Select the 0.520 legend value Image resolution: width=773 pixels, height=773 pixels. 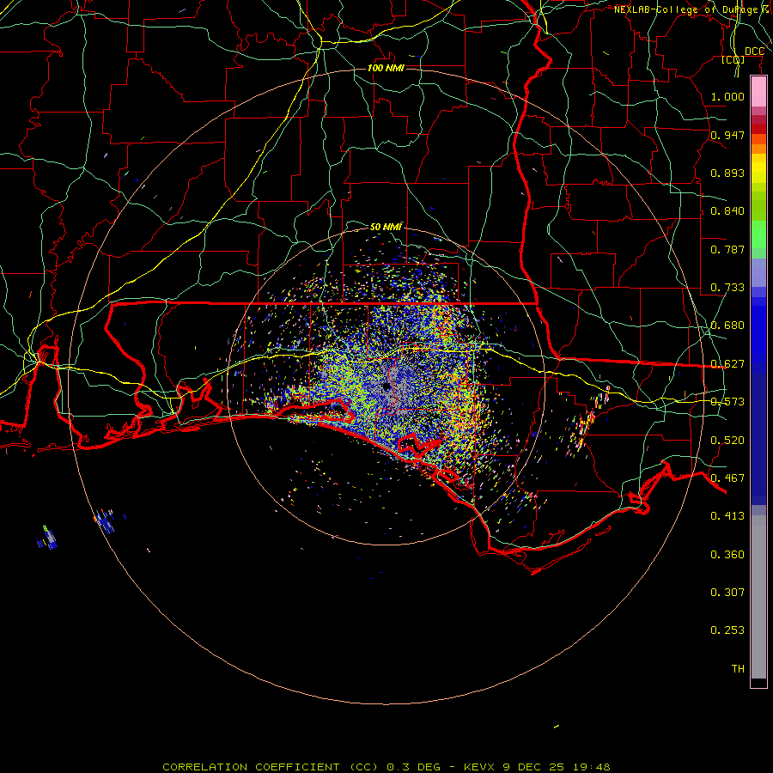(x=727, y=441)
